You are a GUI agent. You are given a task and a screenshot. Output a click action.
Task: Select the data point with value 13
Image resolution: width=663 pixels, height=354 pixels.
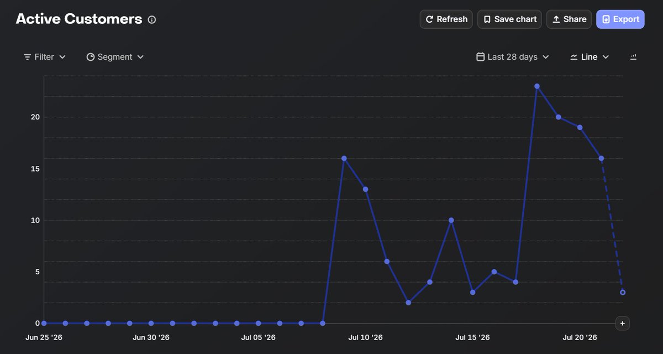coord(365,189)
